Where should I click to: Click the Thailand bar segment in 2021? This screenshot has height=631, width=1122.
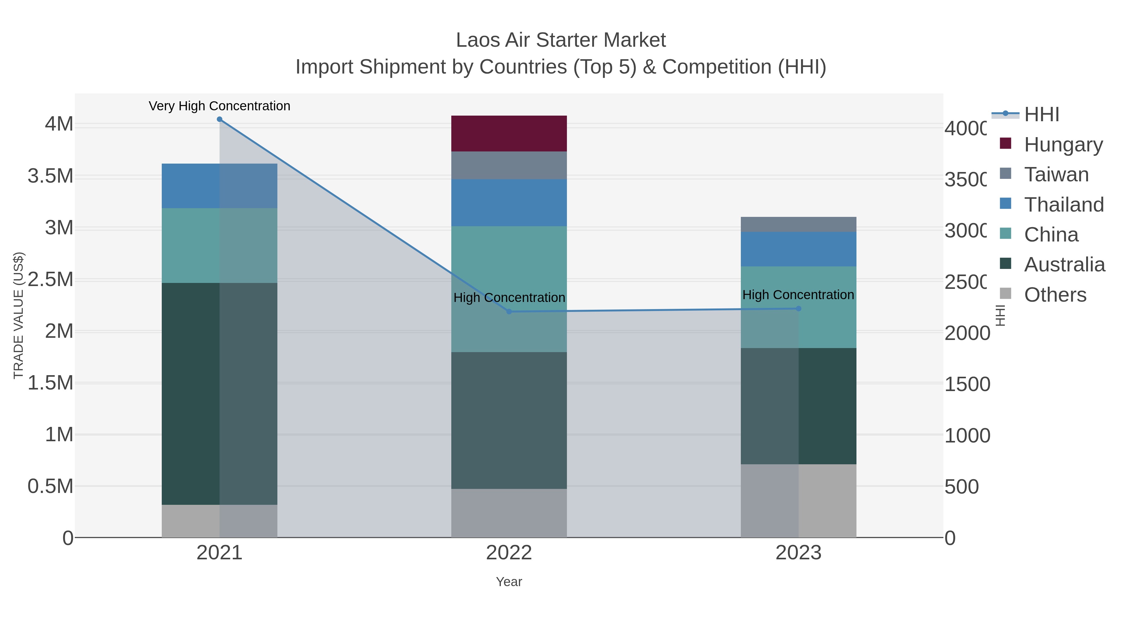tap(219, 186)
